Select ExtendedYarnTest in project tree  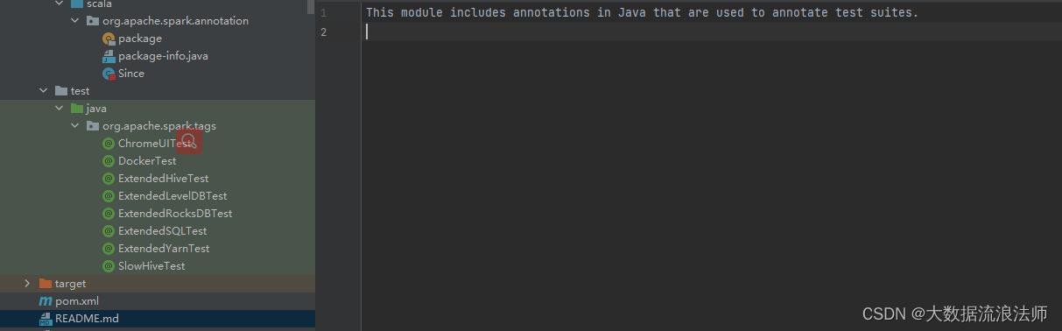point(164,249)
